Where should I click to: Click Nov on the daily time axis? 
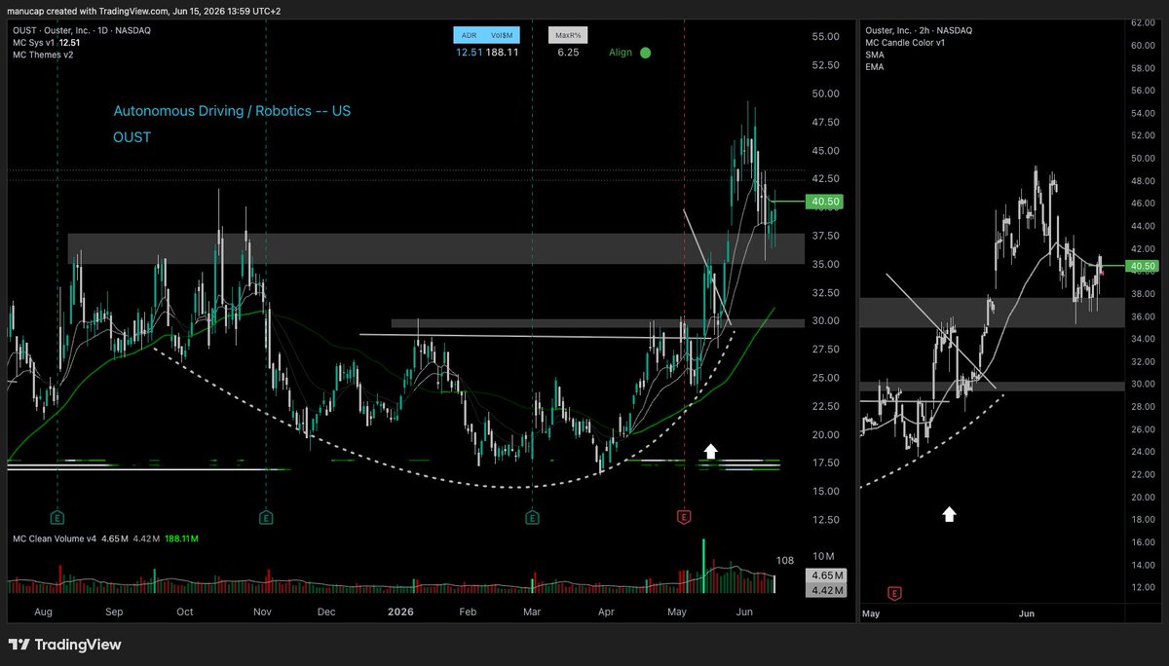pyautogui.click(x=261, y=612)
